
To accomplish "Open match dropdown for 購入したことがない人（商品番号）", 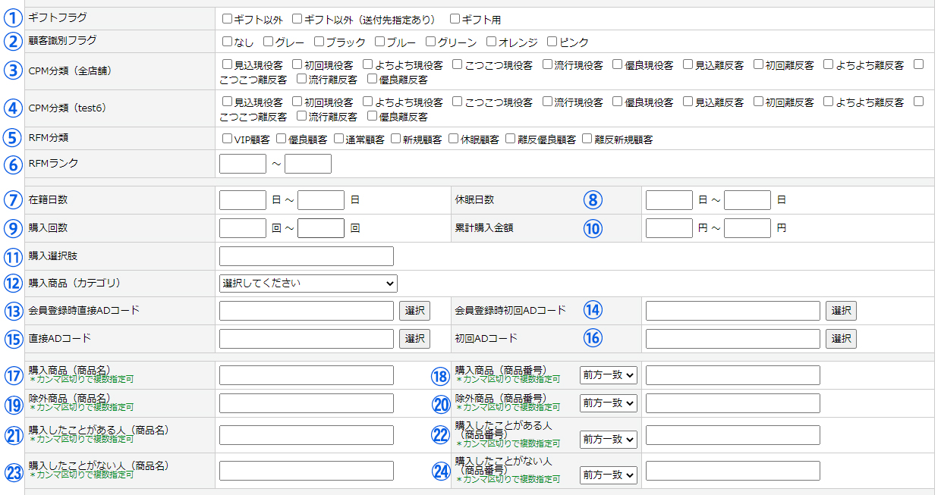I will pos(608,475).
